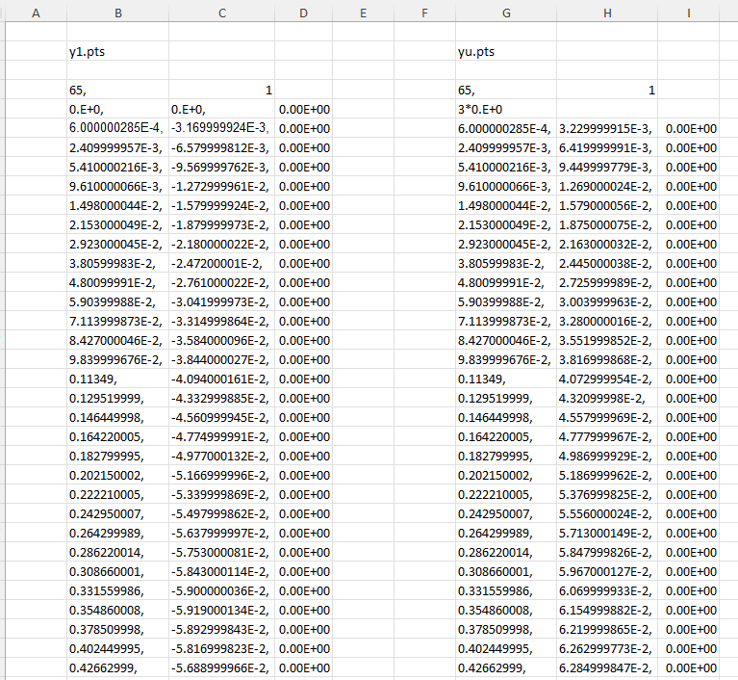Image resolution: width=738 pixels, height=680 pixels.
Task: Select cell -3.844000027E-2
Action: click(x=222, y=359)
